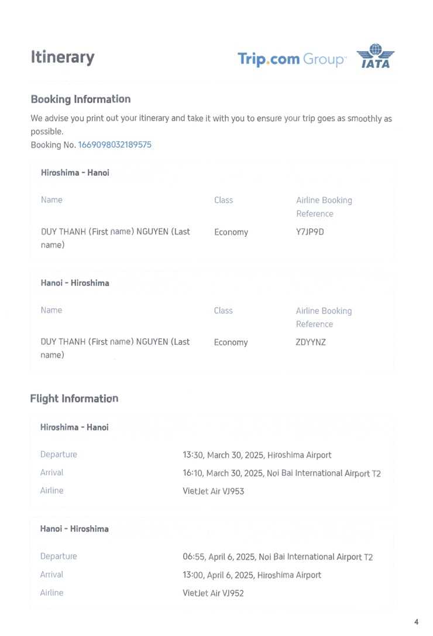Open booking number 1669098032189575 link
This screenshot has height=636, width=433.
coord(115,145)
